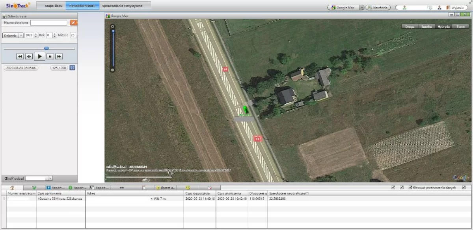473x230 pixels.
Task: Click the orange eraser icon beside Nazwa docelowa
Action: tap(74, 23)
